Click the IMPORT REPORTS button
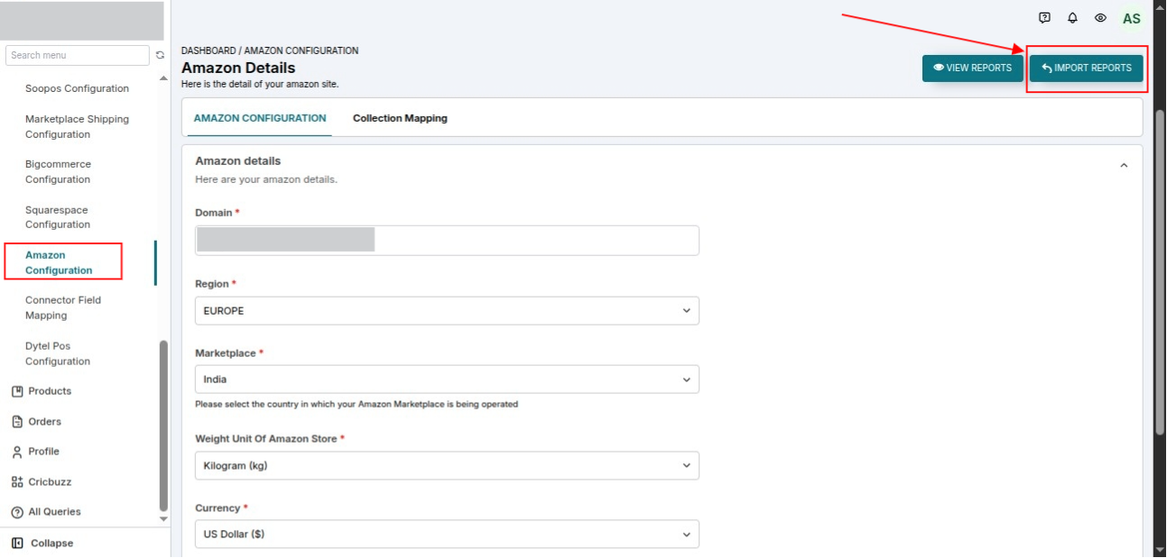This screenshot has height=558, width=1167. [1087, 69]
